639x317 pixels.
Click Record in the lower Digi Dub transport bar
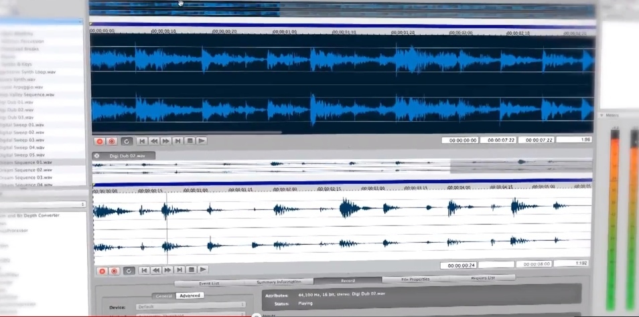click(x=102, y=271)
